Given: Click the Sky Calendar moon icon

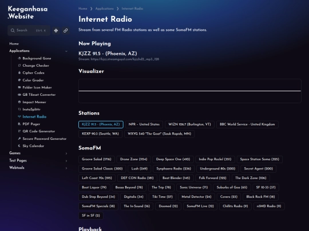Looking at the screenshot, I should pos(19,146).
